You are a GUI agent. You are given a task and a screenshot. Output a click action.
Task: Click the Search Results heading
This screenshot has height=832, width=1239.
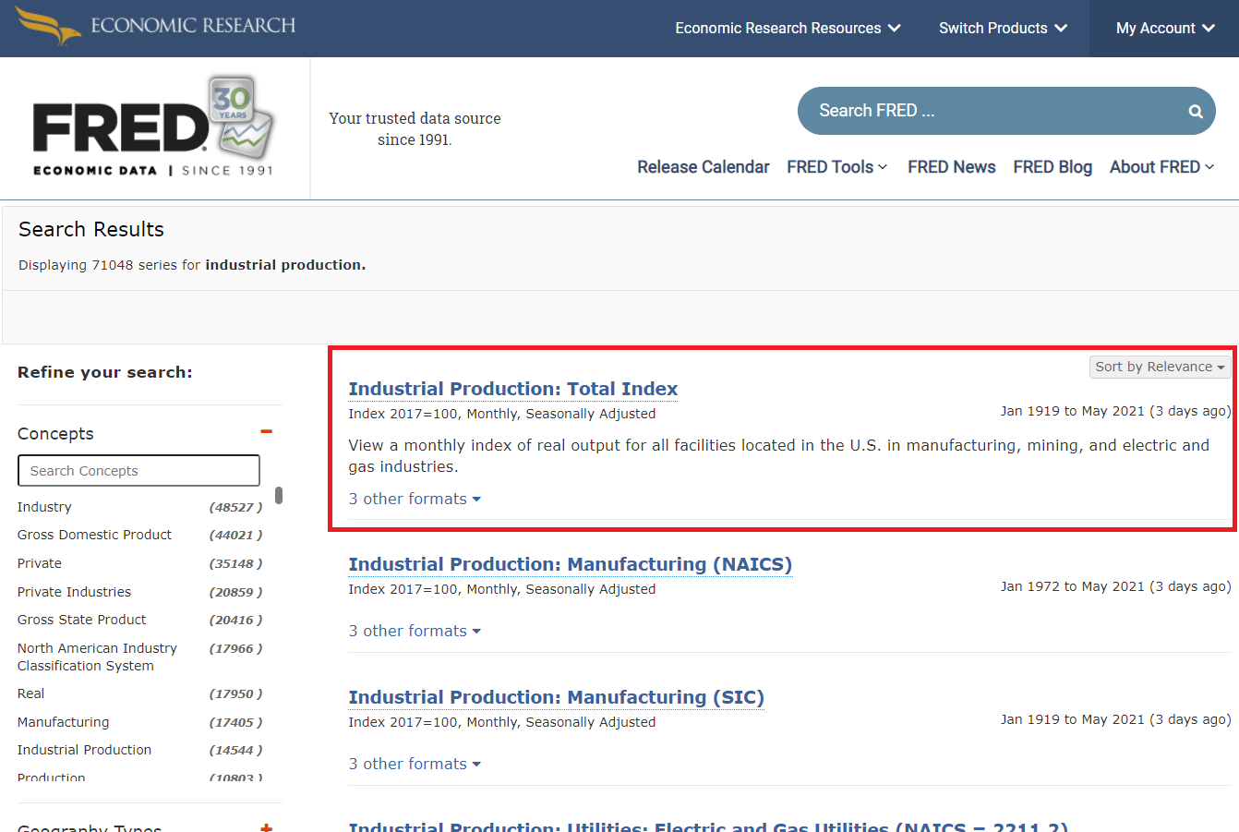[91, 229]
